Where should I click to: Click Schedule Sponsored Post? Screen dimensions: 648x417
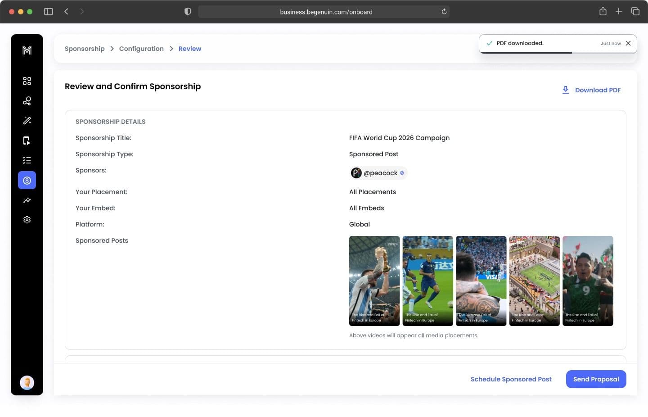pos(511,379)
